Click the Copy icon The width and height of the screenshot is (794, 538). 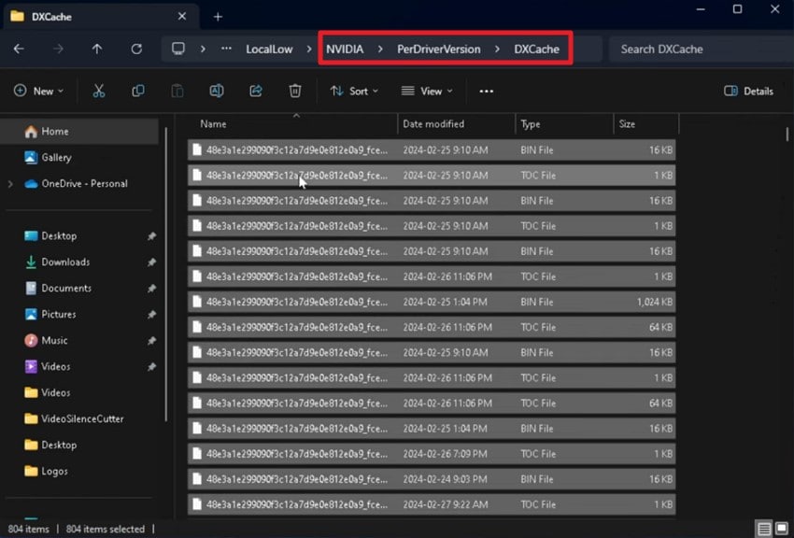tap(137, 91)
